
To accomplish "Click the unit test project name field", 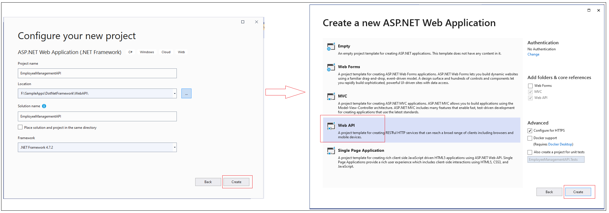I will tap(556, 160).
